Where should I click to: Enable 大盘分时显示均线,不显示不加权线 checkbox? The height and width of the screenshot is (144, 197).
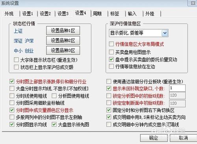[12, 88]
